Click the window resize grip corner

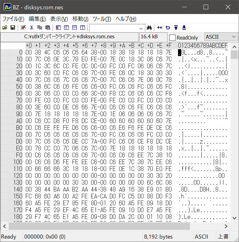[x=236, y=239]
